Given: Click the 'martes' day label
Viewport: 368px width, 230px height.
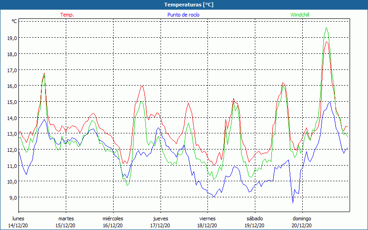Looking at the screenshot, I should (x=66, y=218).
